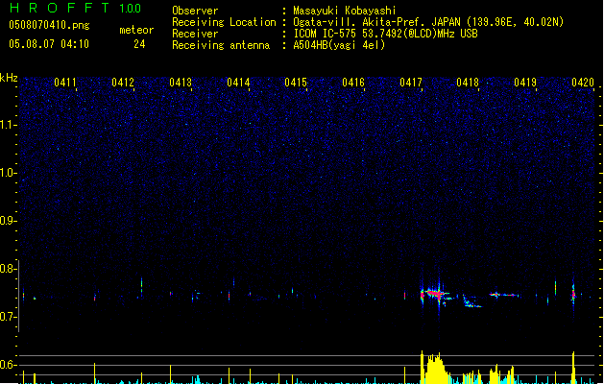The height and width of the screenshot is (384, 604).
Task: Click the 0418 time marker
Action: click(468, 82)
